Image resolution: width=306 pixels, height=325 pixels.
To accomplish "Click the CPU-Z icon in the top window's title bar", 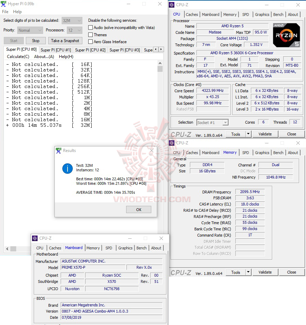I will pos(171,4).
